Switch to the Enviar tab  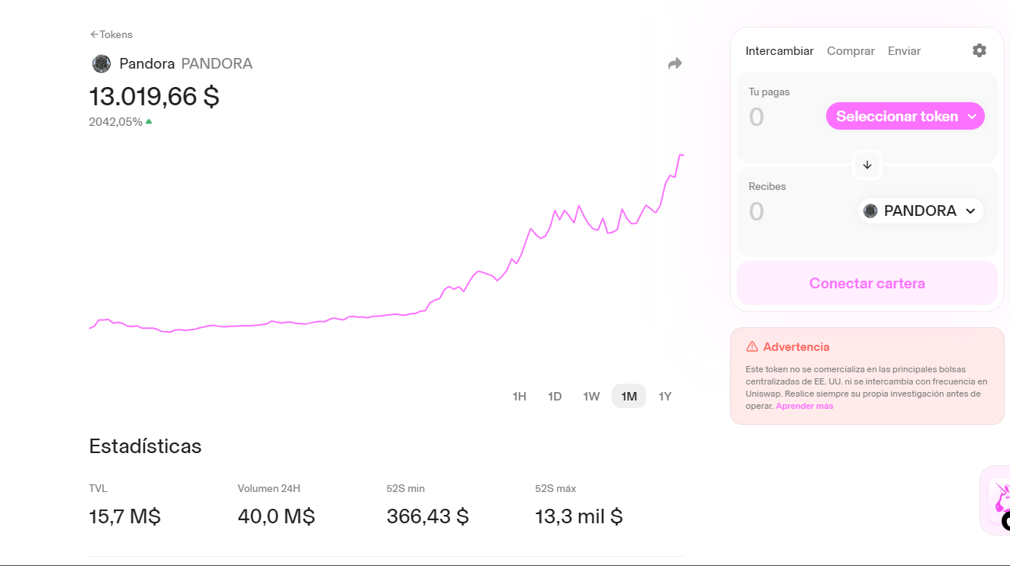[904, 51]
